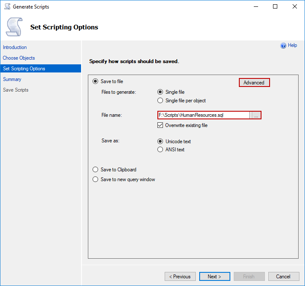Screen dimensions: 305x286
Task: Go to the Introduction wizard page
Action: [x=15, y=47]
